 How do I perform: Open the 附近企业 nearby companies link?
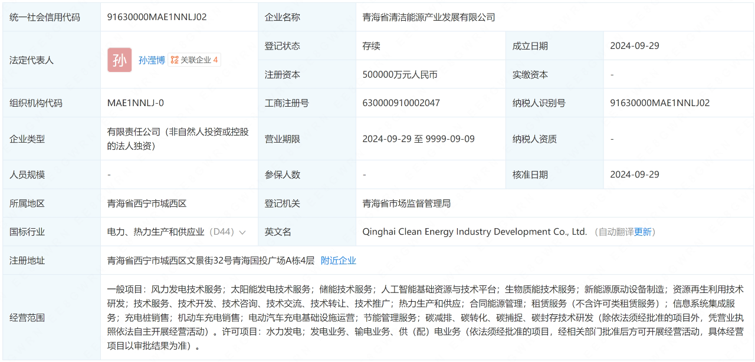pos(338,261)
